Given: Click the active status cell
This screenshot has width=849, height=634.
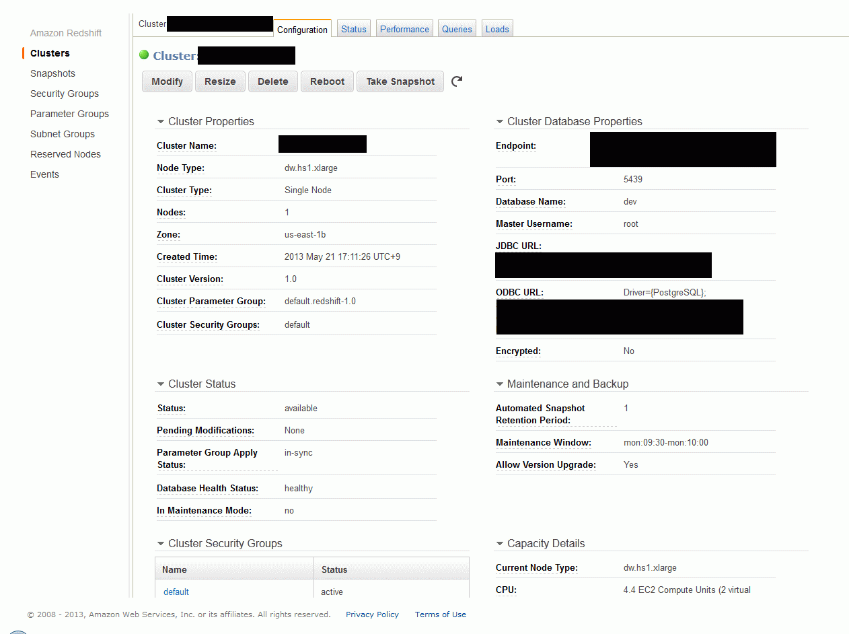Looking at the screenshot, I should 332,592.
